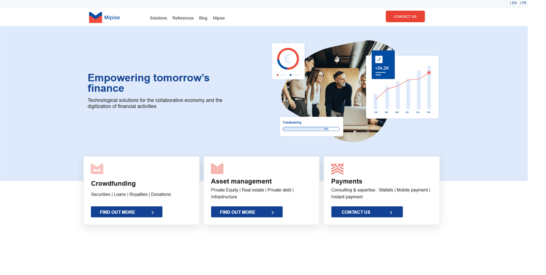Click the trending arrow icon above +34.2K
546x275 pixels.
click(x=379, y=60)
